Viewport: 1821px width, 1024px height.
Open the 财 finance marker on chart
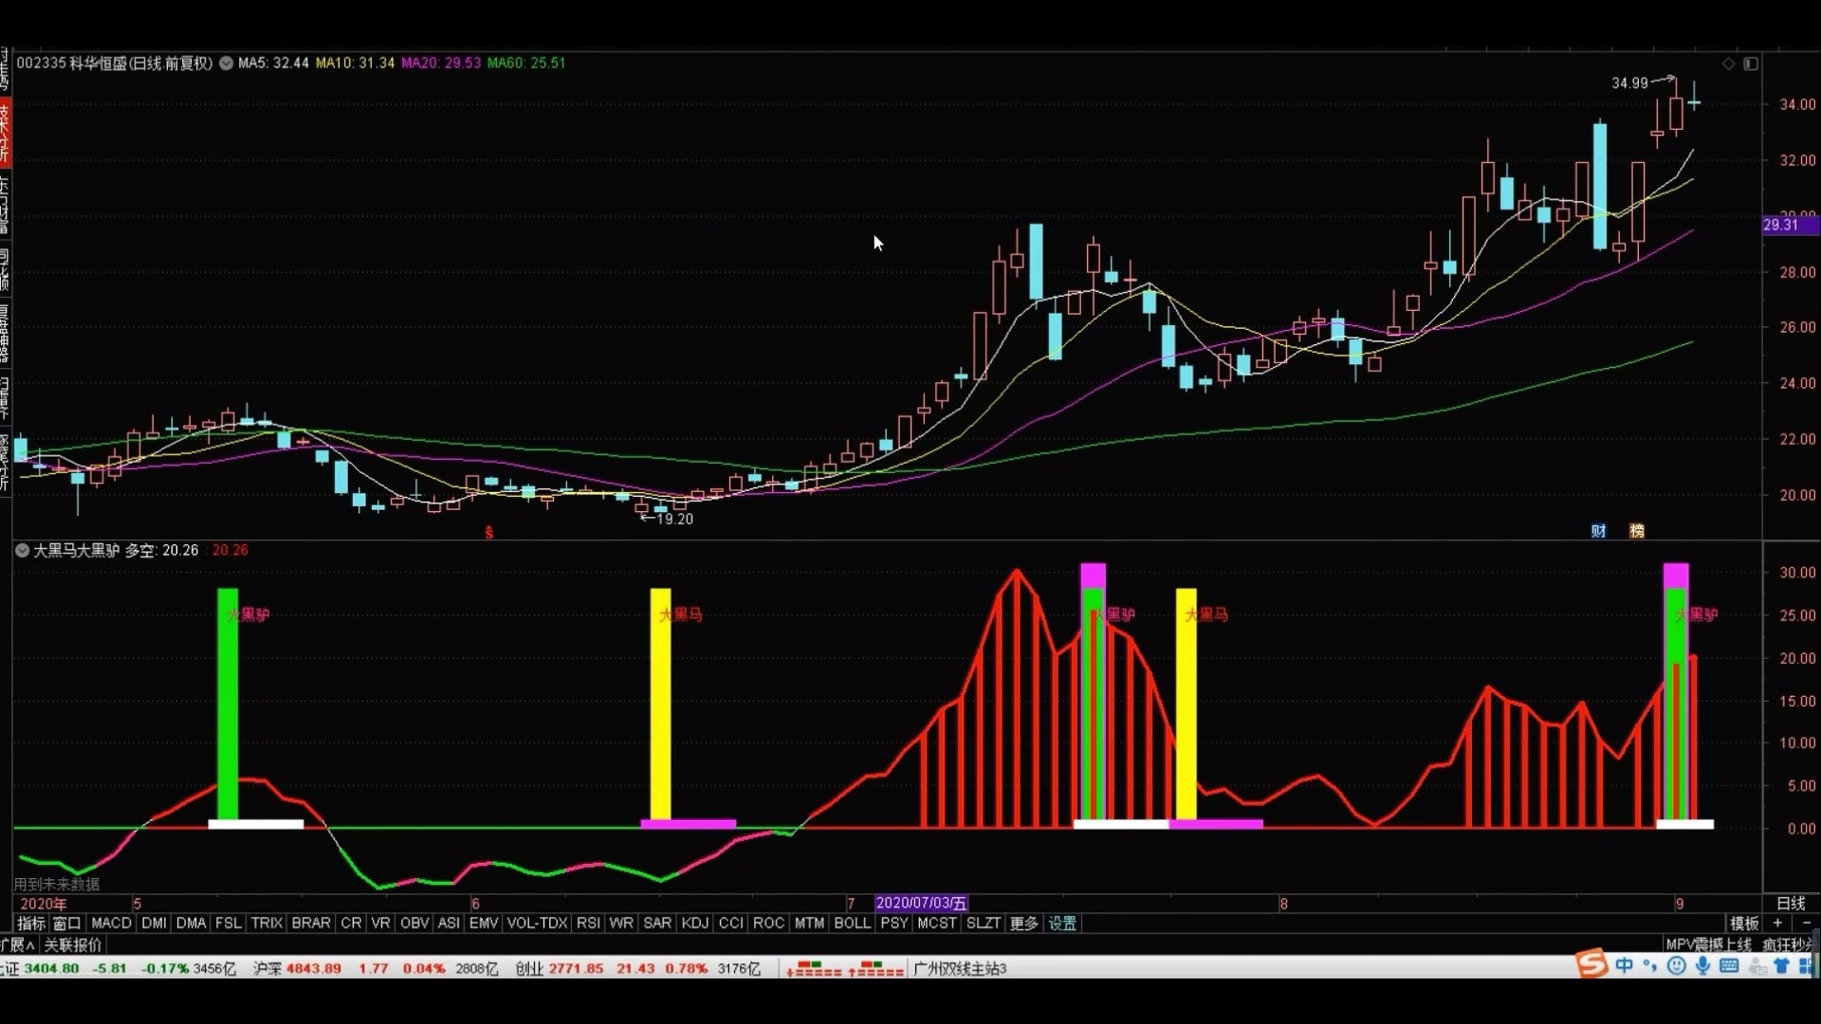point(1598,531)
